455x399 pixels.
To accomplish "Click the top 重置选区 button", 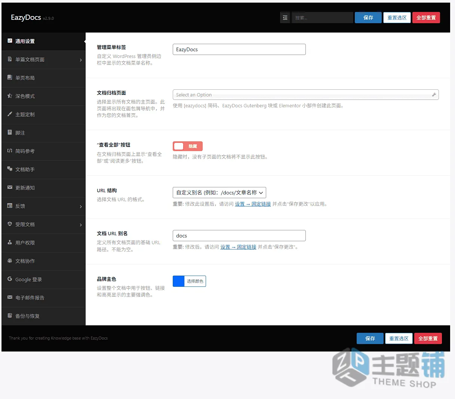I will [x=397, y=18].
